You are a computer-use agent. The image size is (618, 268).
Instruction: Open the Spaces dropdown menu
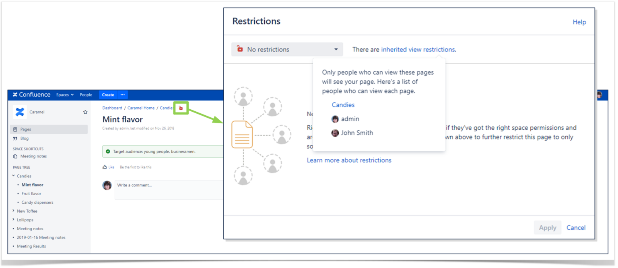[65, 95]
